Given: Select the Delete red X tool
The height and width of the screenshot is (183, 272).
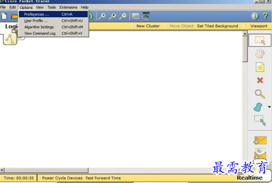Looking at the screenshot, I should point(260,80).
